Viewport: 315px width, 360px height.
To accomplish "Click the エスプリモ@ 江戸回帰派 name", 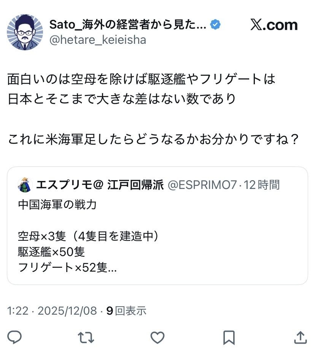I will tap(100, 185).
